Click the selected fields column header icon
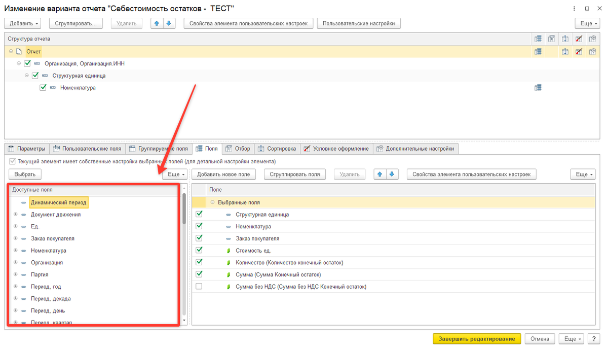 pos(538,39)
